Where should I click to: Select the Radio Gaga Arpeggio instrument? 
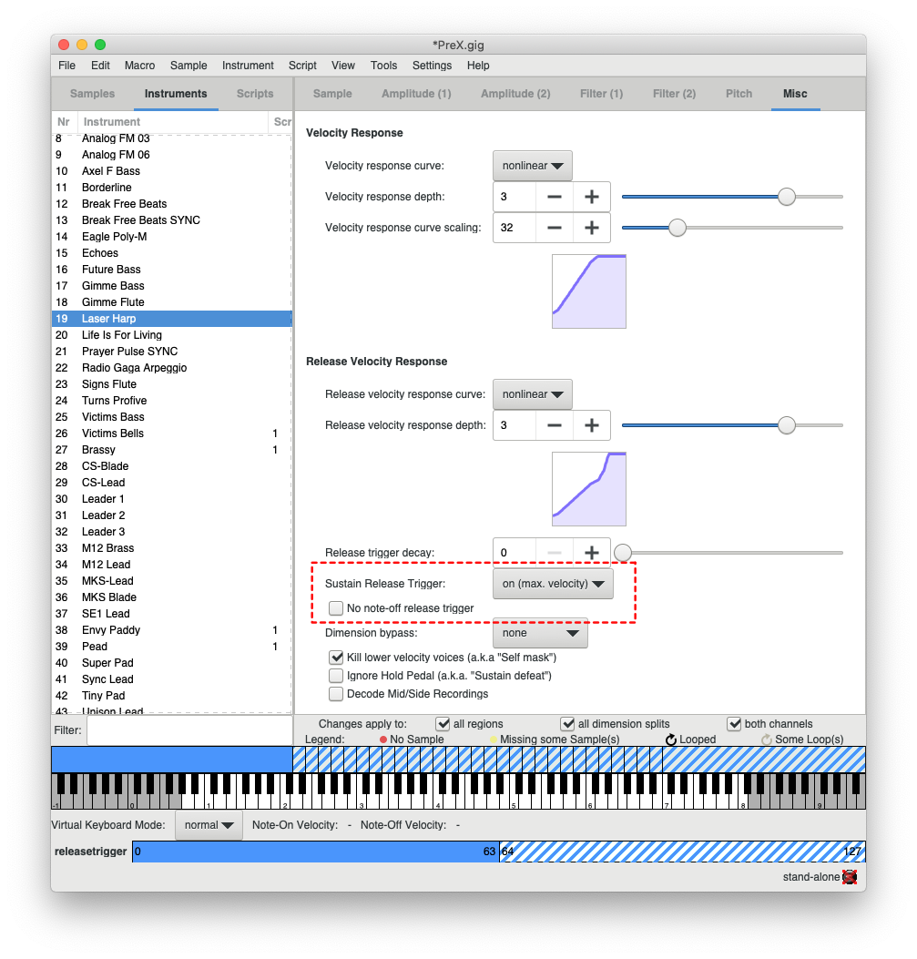(172, 368)
